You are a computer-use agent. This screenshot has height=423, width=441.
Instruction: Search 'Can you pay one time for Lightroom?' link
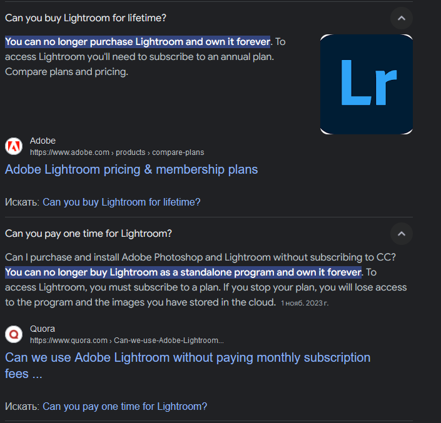[x=125, y=406]
